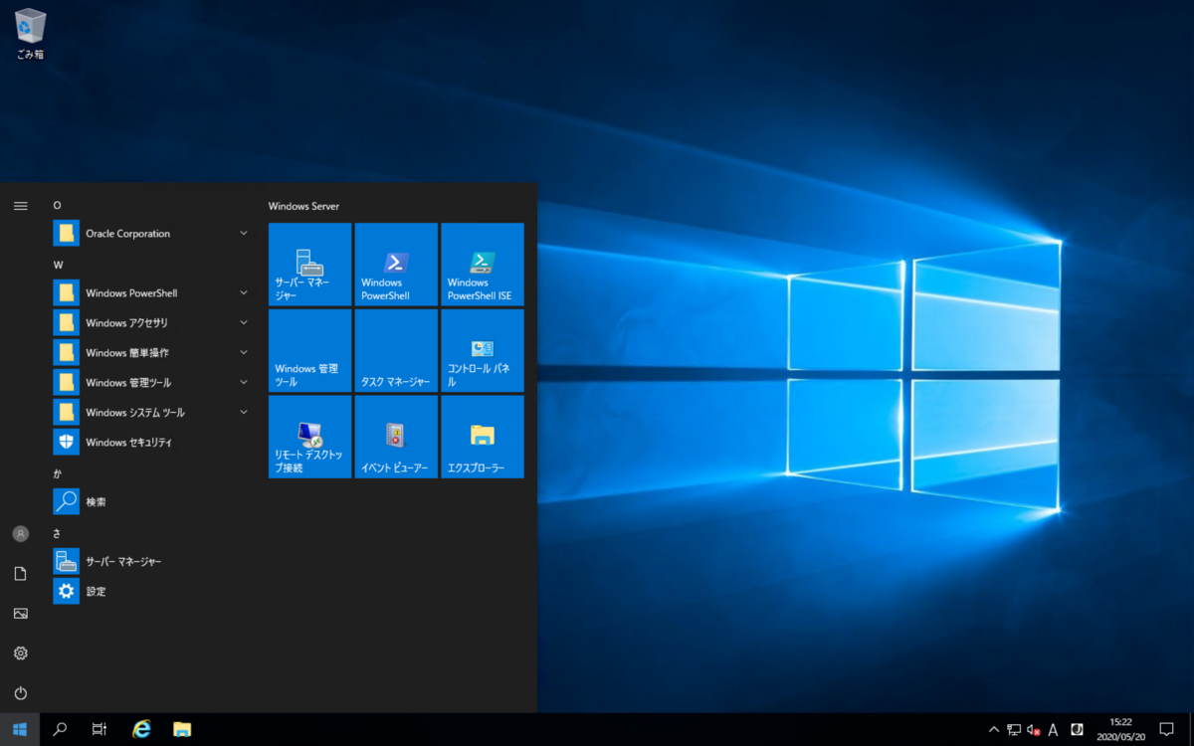Open Settings gear in Start sidebar
This screenshot has width=1194, height=746.
tap(20, 653)
